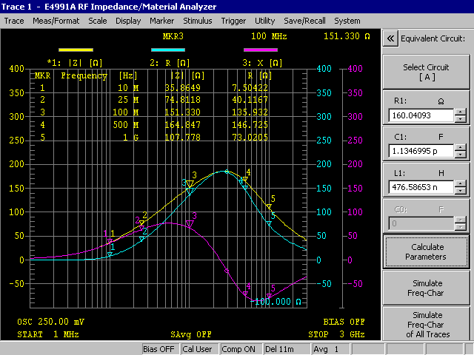The height and width of the screenshot is (355, 474).
Task: Increase the R1 value with the up arrow
Action: tap(461, 112)
